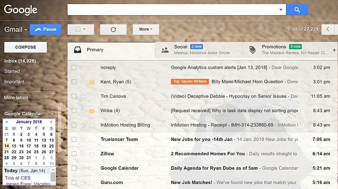Screen dimensions: 338x189
Task: Open the Starred folder
Action: [12, 71]
